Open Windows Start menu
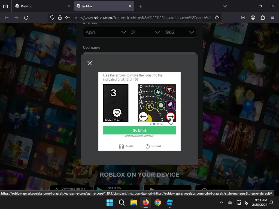The height and width of the screenshot is (209, 279). pyautogui.click(x=110, y=202)
